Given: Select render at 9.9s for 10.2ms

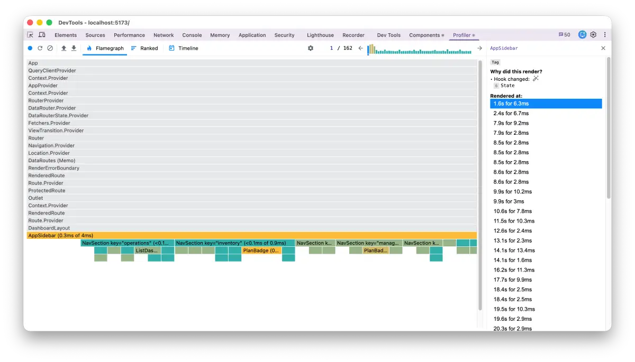Looking at the screenshot, I should click(x=546, y=192).
